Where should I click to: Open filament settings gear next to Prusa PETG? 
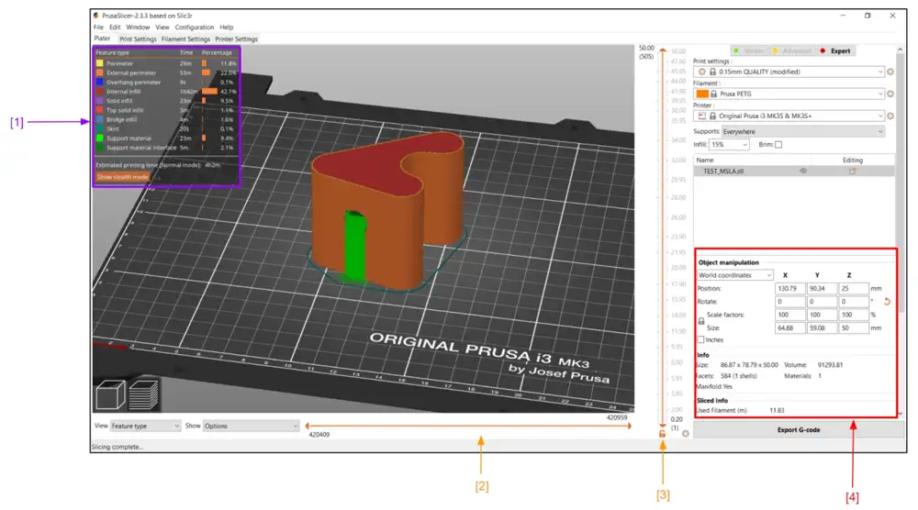click(890, 94)
